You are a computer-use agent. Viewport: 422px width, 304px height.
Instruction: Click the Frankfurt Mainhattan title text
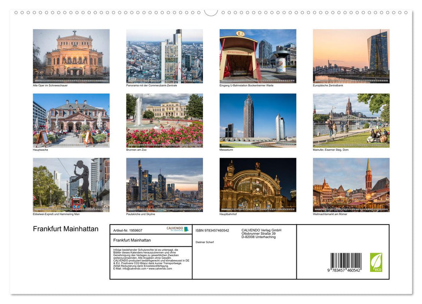point(65,229)
